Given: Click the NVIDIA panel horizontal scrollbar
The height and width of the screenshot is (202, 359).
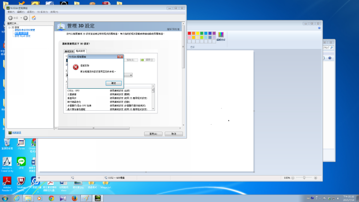Looking at the screenshot, I should pos(93,128).
